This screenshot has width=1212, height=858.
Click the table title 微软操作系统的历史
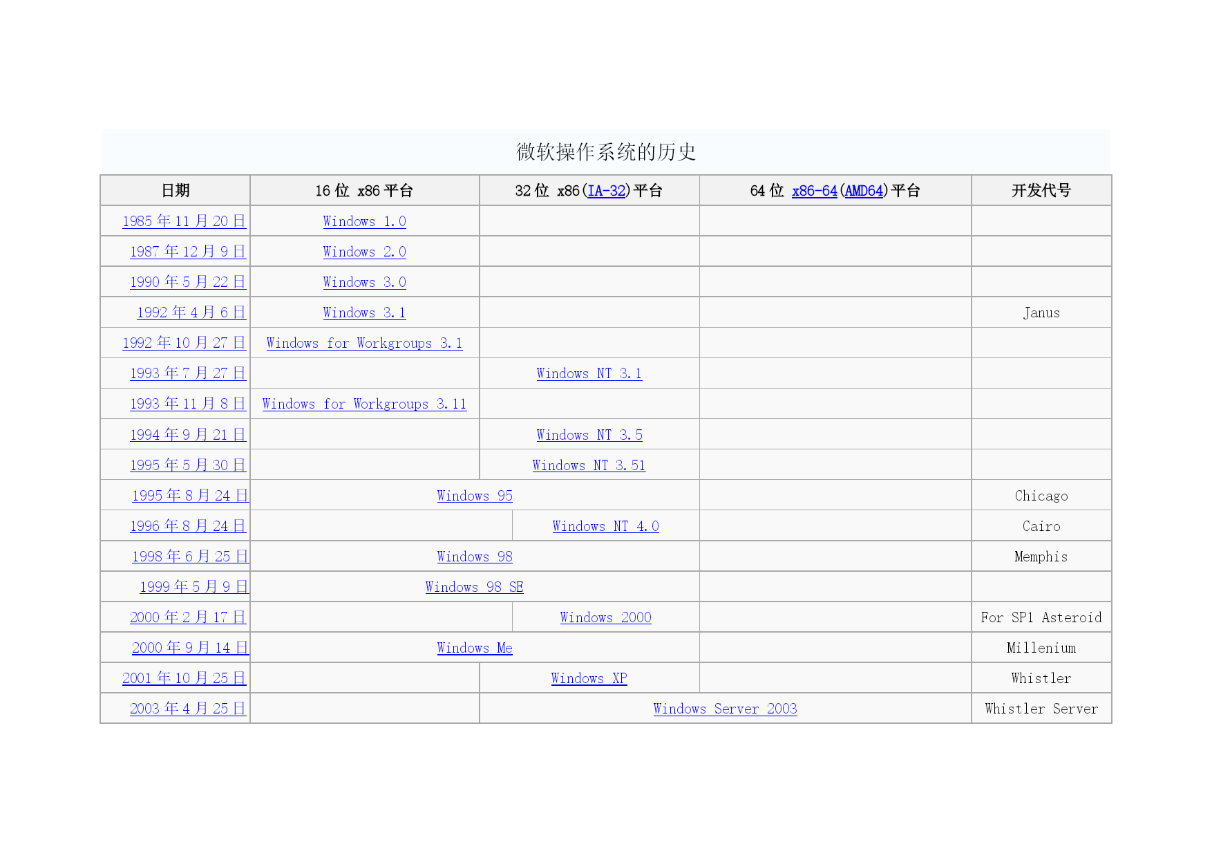point(606,152)
